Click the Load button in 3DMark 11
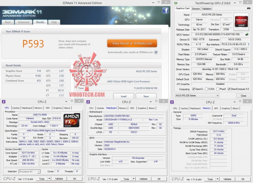Image resolution: width=253 pixels, height=183 pixels. pos(123,96)
